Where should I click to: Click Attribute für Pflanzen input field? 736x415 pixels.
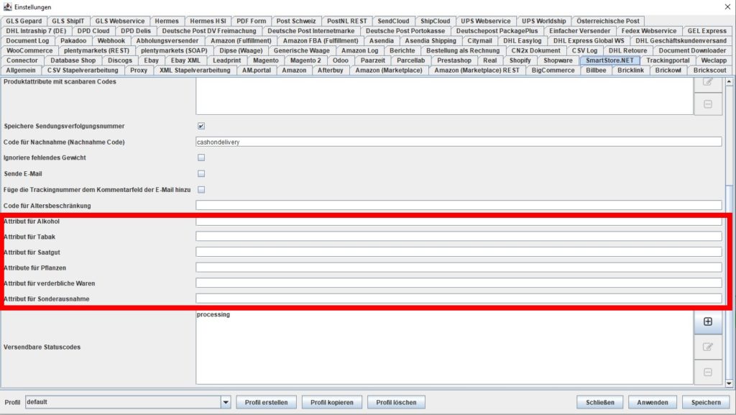(x=459, y=267)
